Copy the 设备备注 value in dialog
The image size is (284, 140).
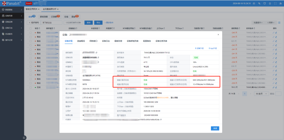point(98,62)
